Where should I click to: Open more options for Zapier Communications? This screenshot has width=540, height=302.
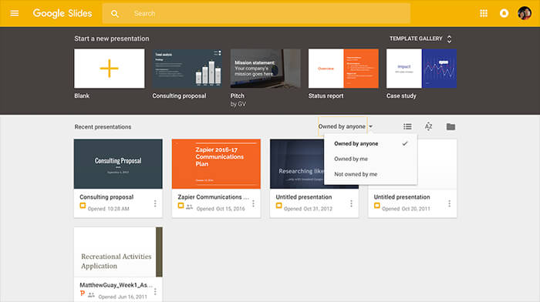point(253,203)
